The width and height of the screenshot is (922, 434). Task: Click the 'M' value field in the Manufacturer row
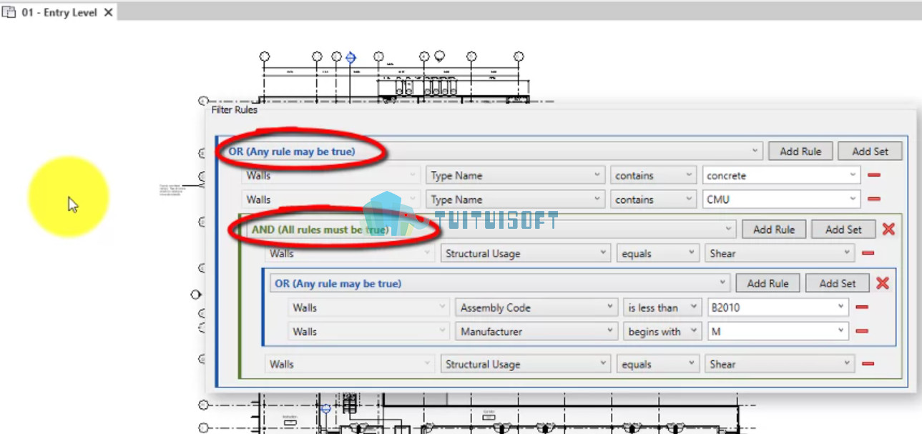click(x=778, y=332)
